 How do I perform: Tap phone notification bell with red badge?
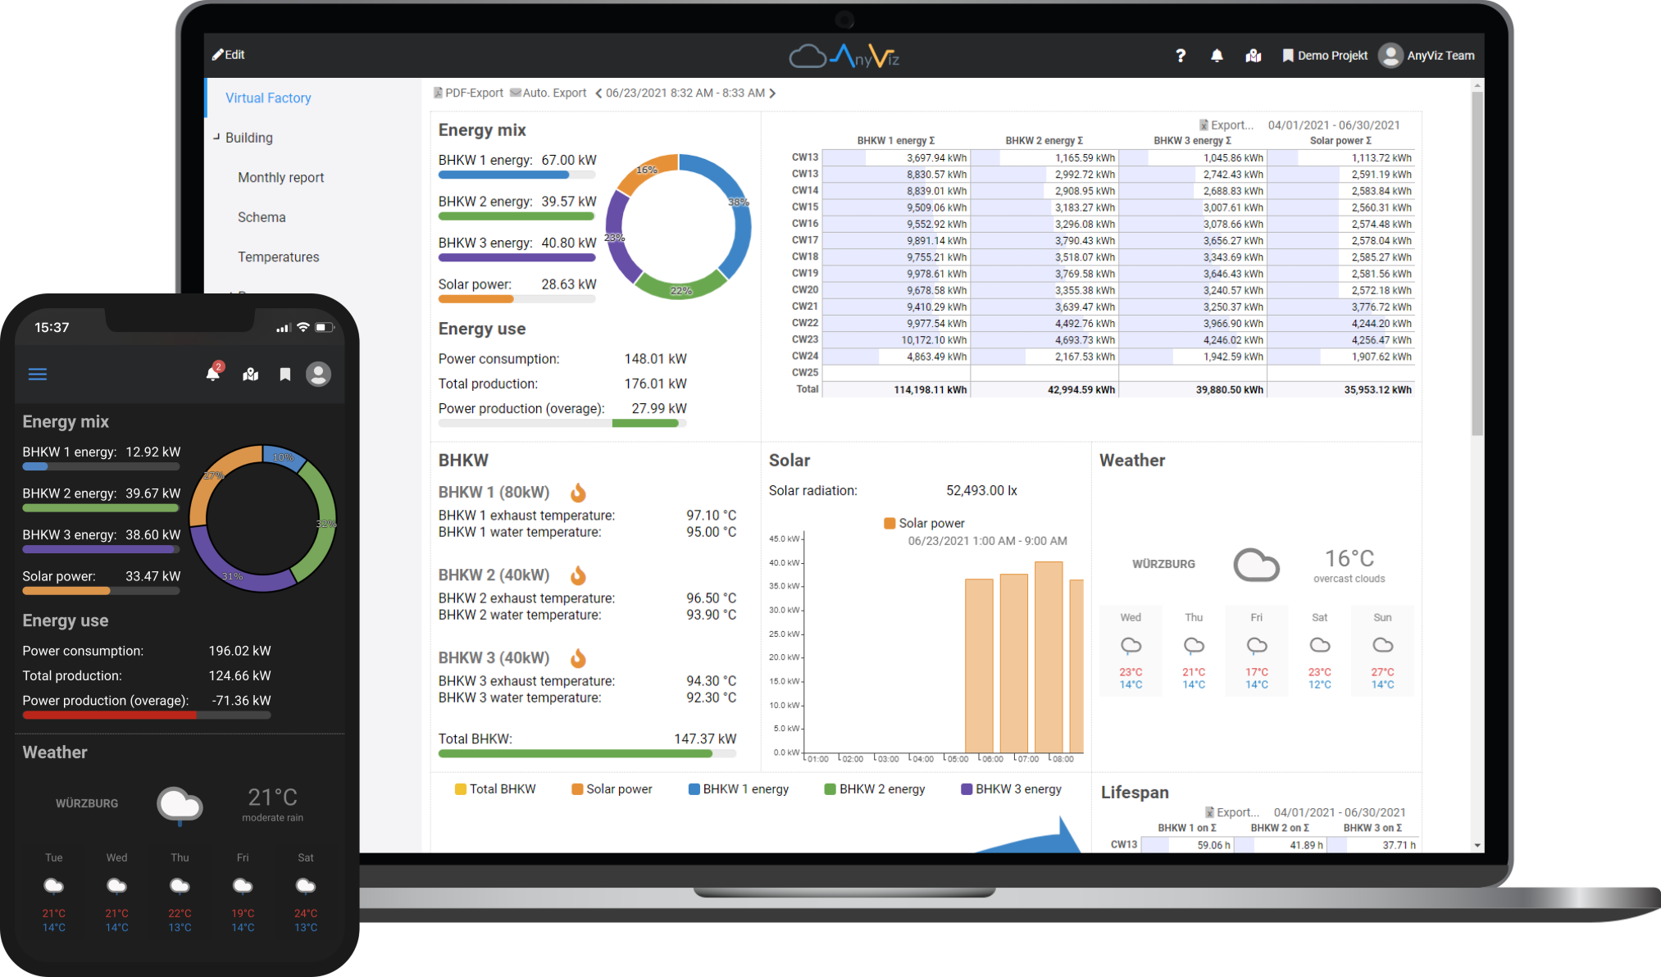(x=213, y=374)
